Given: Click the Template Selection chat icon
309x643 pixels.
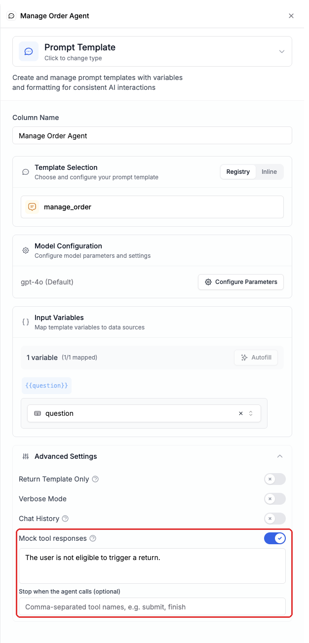Looking at the screenshot, I should pos(26,172).
